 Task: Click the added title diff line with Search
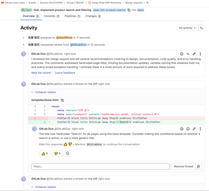117,122
